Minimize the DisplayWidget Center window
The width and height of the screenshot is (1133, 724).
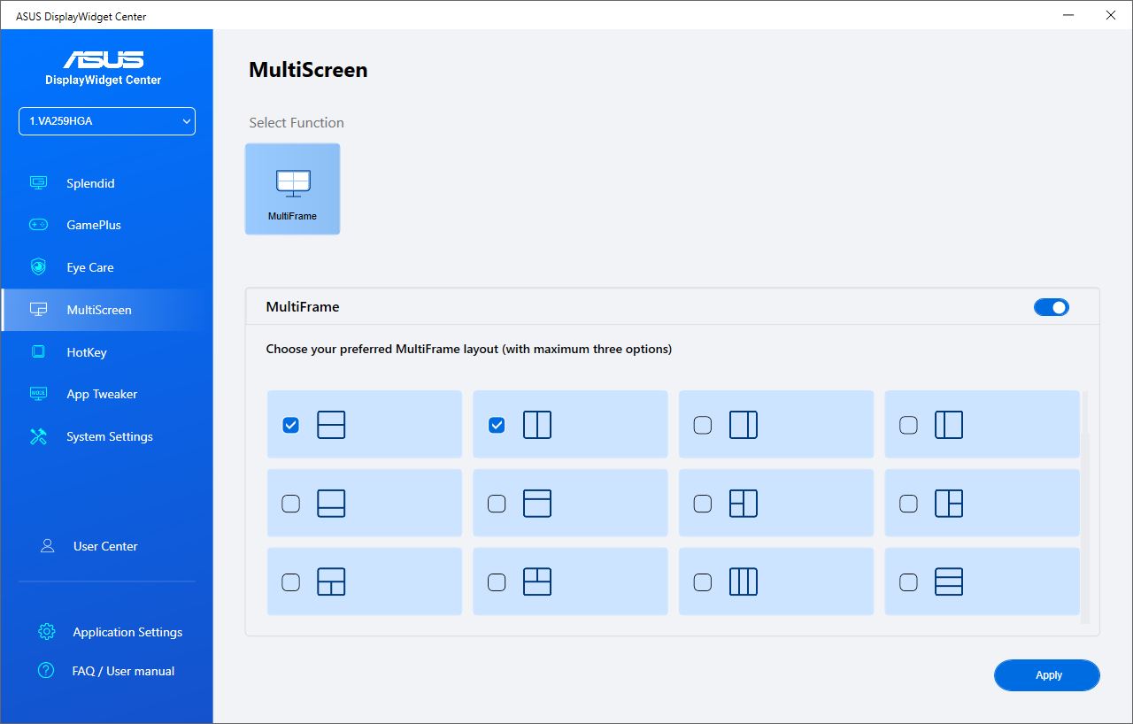click(1069, 15)
